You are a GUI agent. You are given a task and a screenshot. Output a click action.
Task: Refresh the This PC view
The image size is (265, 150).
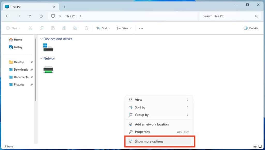(x=41, y=16)
